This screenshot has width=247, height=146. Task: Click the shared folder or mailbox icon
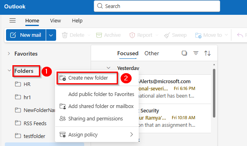(63, 106)
